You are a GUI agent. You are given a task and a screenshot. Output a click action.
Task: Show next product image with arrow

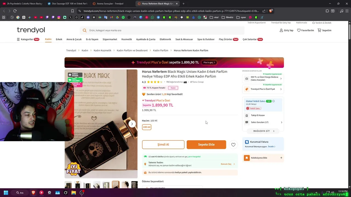(132, 124)
